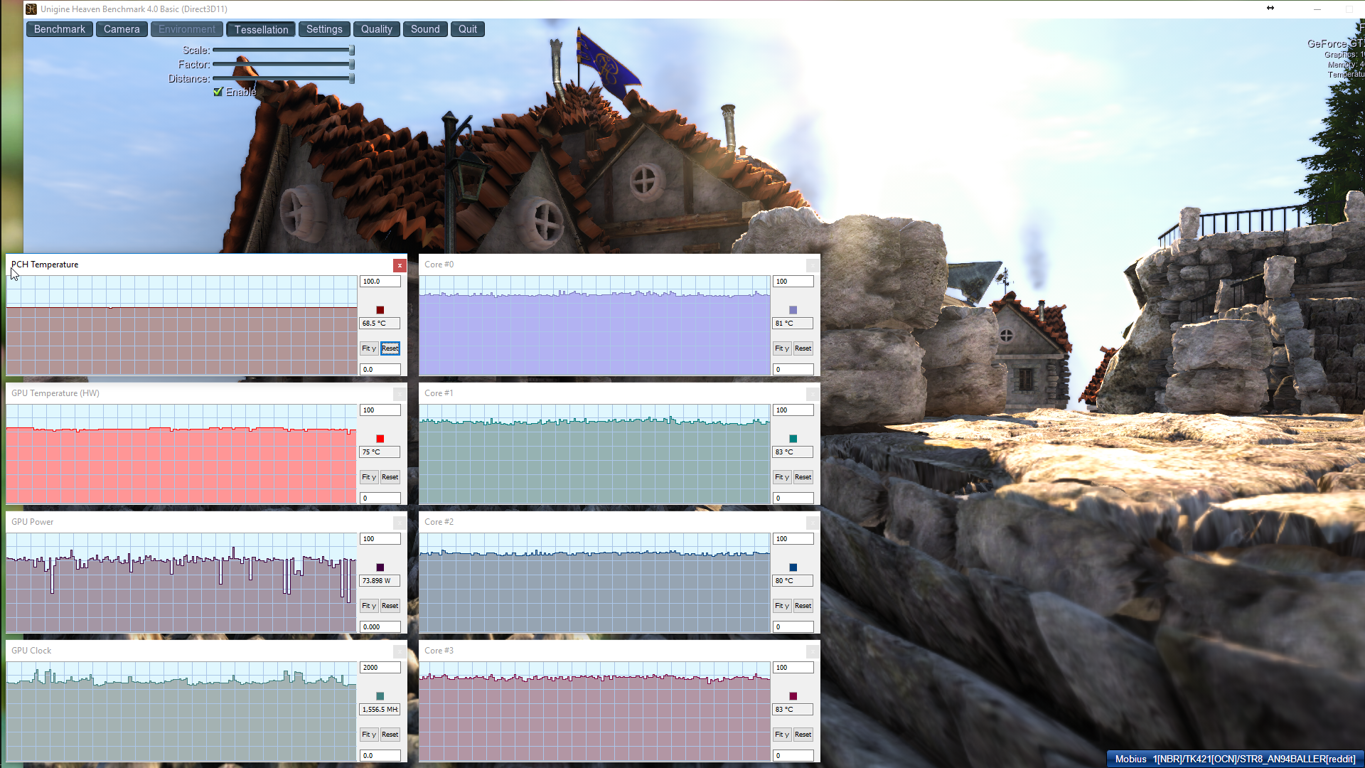Adjust the tessellation Factor slider

(283, 64)
